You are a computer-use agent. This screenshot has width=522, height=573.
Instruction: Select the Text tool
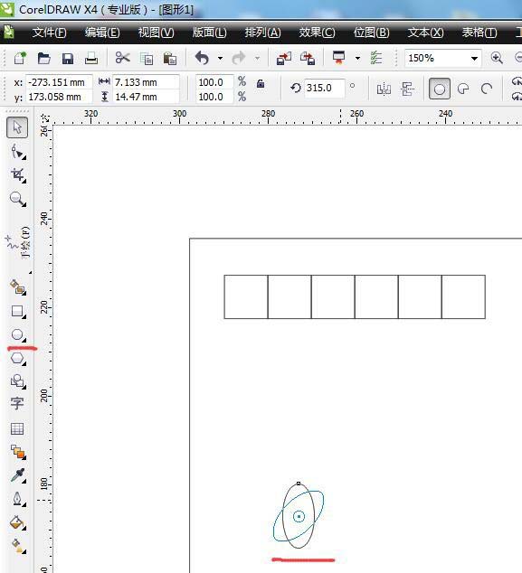coord(17,404)
